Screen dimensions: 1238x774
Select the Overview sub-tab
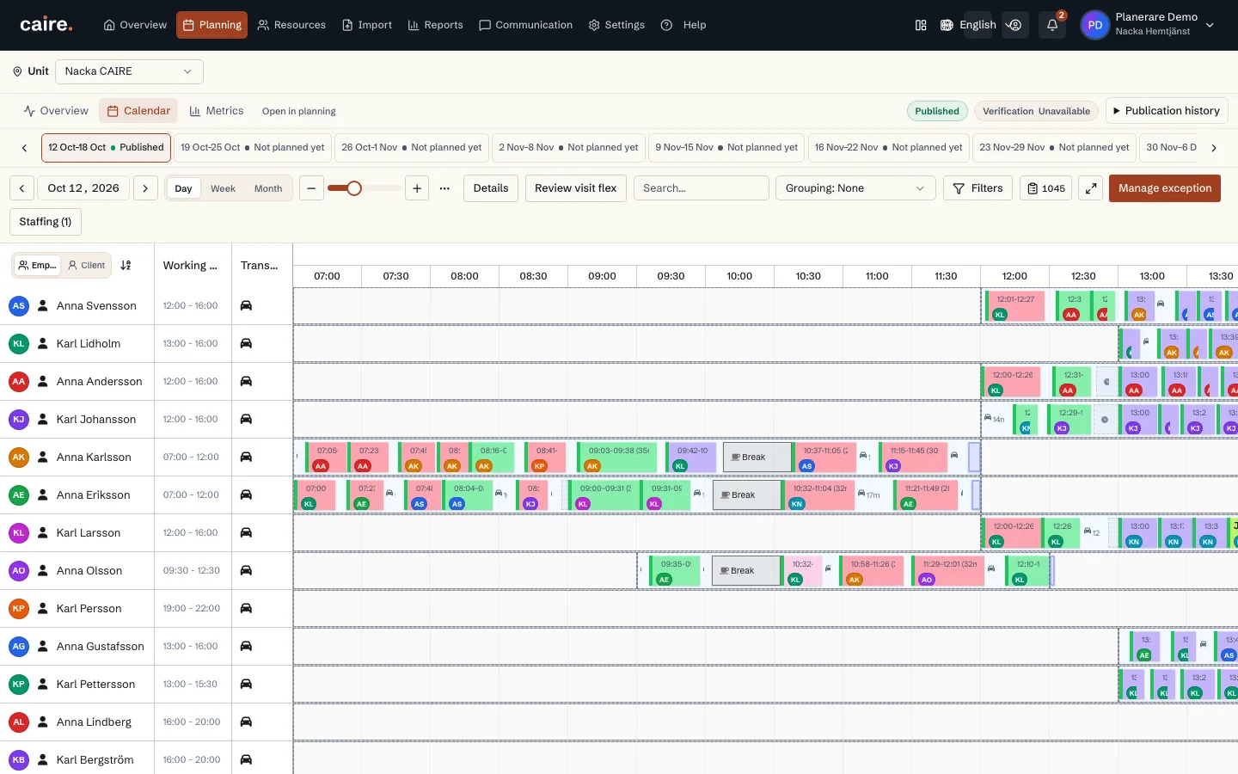56,111
